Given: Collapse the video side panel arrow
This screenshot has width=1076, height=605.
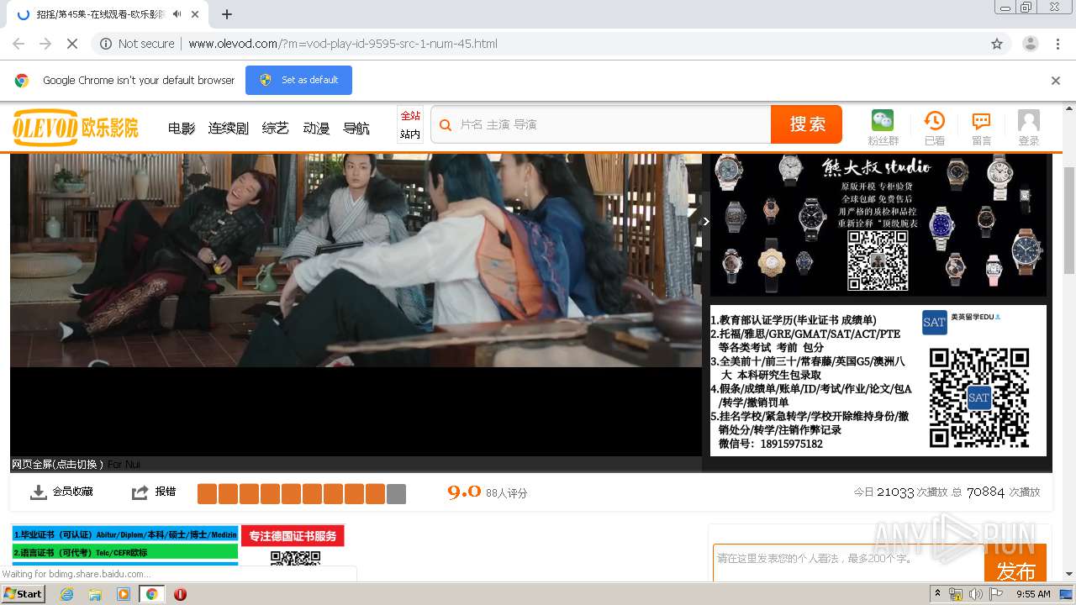Looking at the screenshot, I should 706,222.
